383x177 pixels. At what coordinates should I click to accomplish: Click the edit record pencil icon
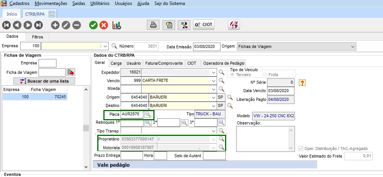(x=66, y=25)
